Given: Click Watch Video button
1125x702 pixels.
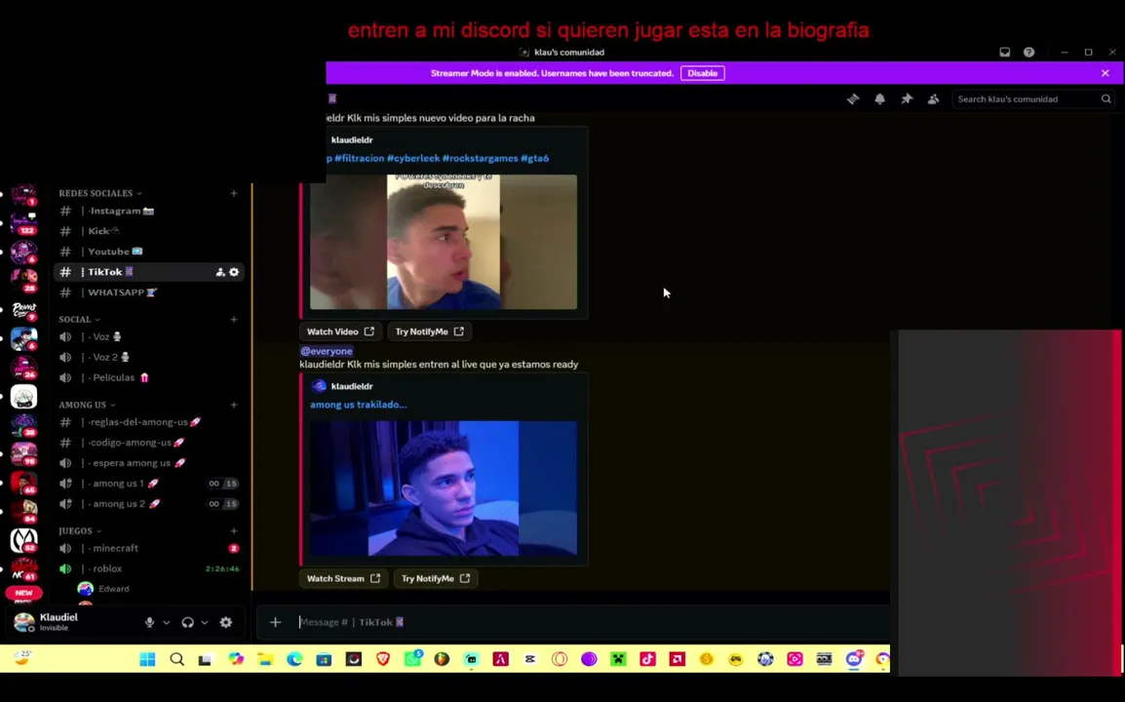Looking at the screenshot, I should pos(341,331).
